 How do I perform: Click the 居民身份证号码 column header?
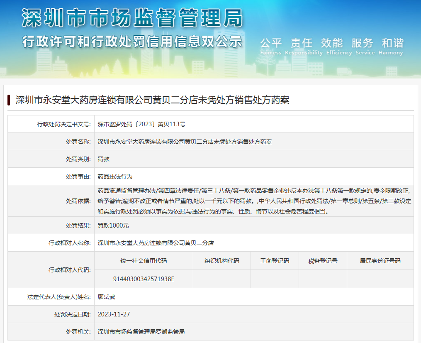(380, 261)
